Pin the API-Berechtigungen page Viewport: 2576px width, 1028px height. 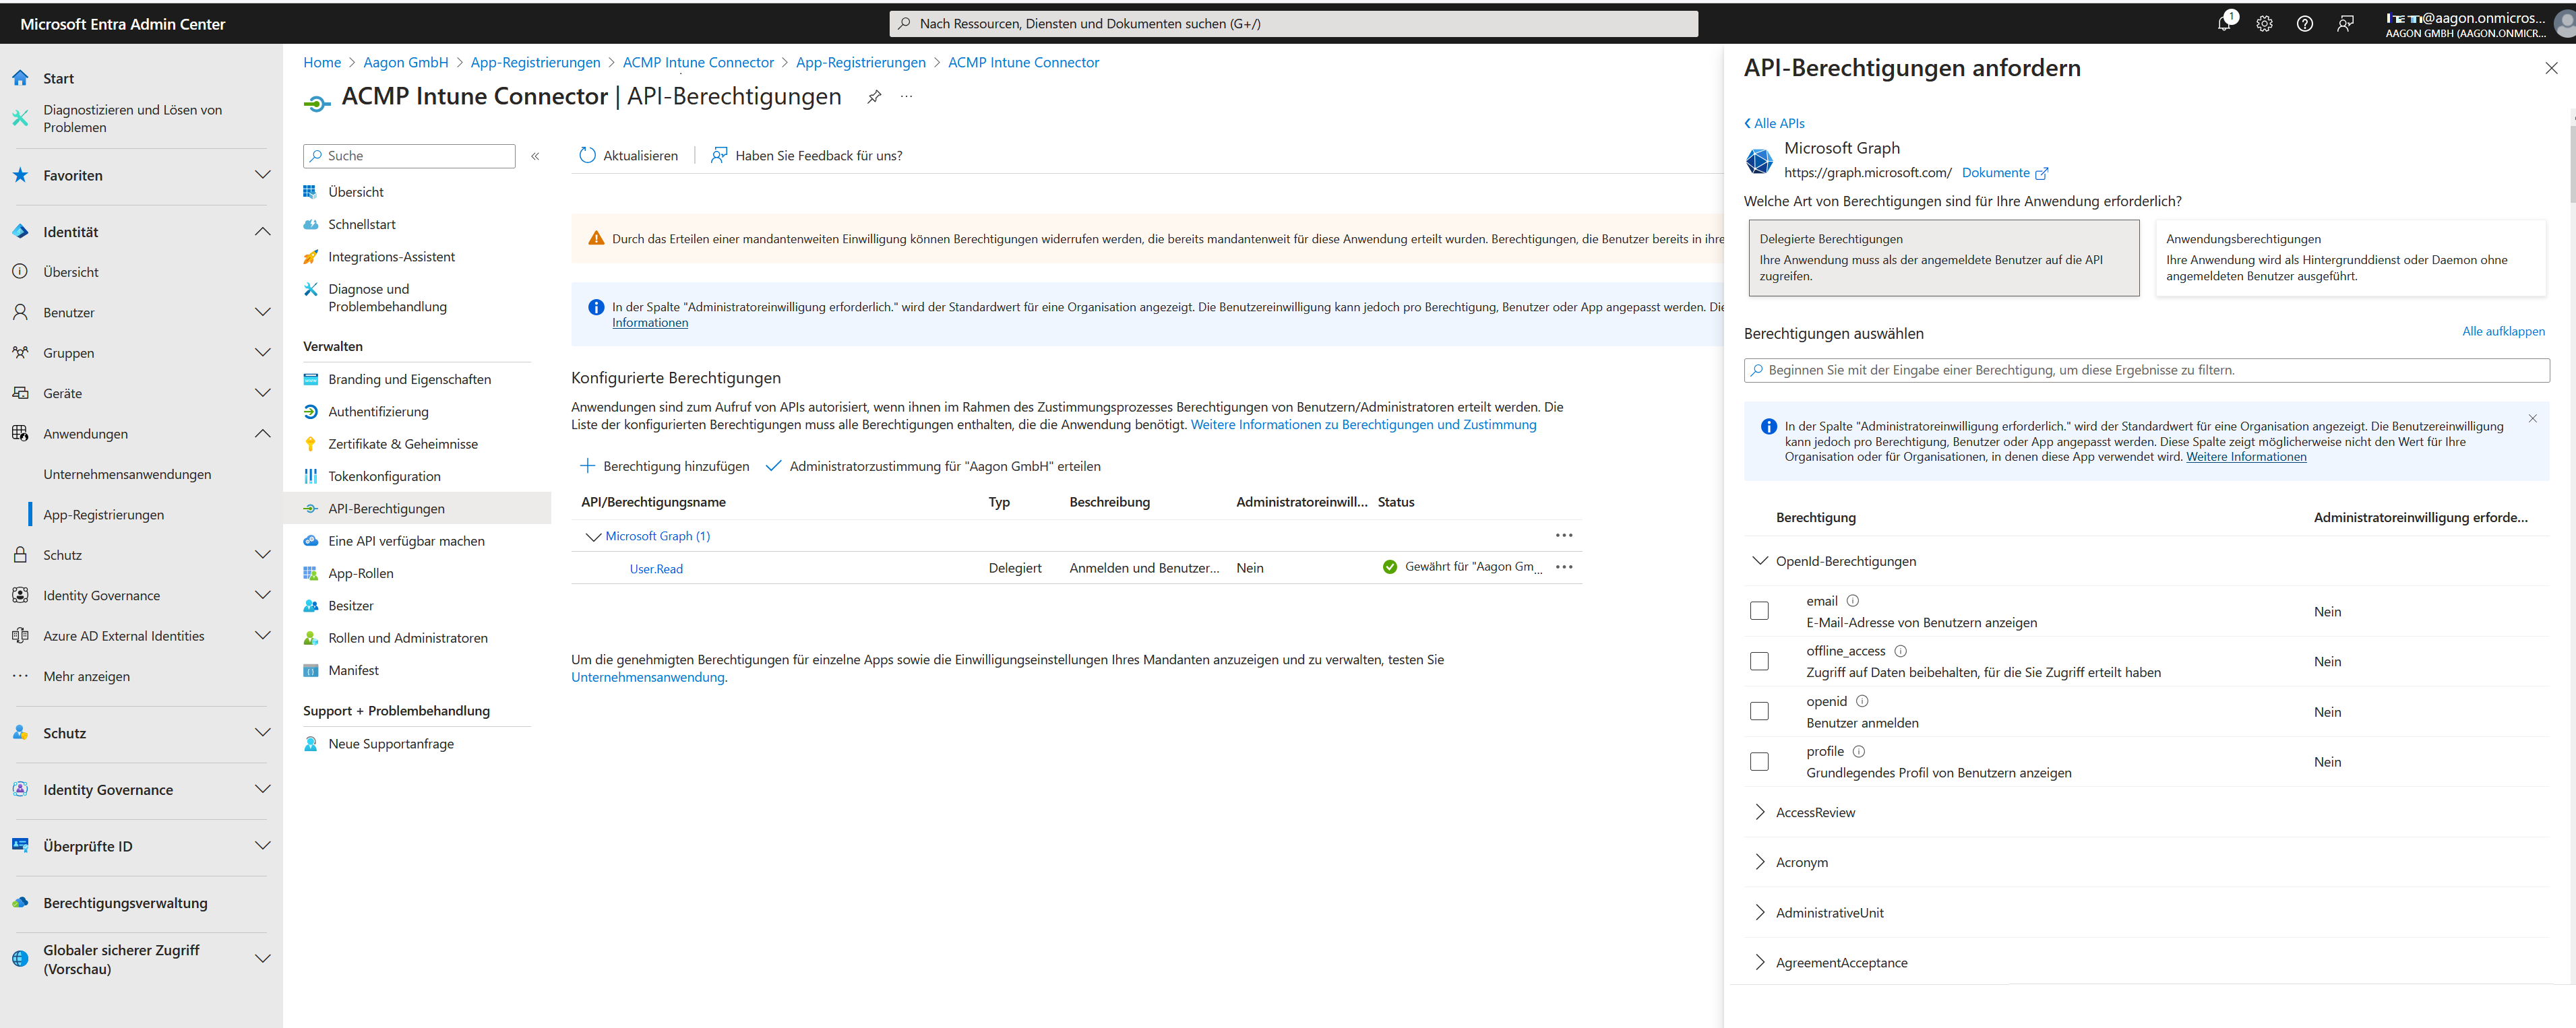(874, 97)
